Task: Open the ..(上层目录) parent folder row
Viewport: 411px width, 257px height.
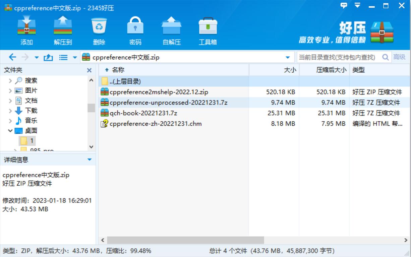Action: point(255,81)
